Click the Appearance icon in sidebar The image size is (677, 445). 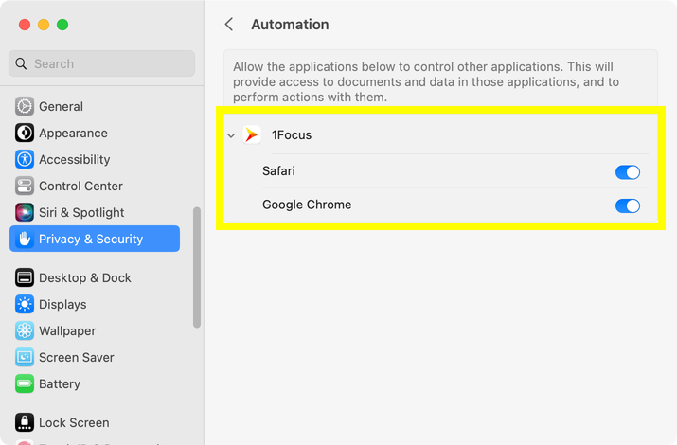pyautogui.click(x=25, y=133)
